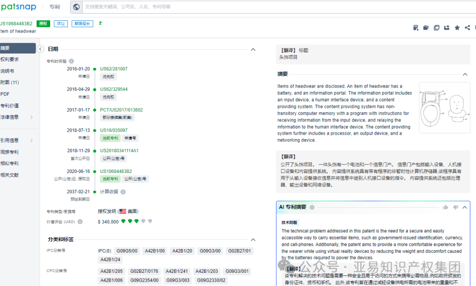Image resolution: width=476 pixels, height=286 pixels.
Task: Click the copy patent icon
Action: (436, 27)
